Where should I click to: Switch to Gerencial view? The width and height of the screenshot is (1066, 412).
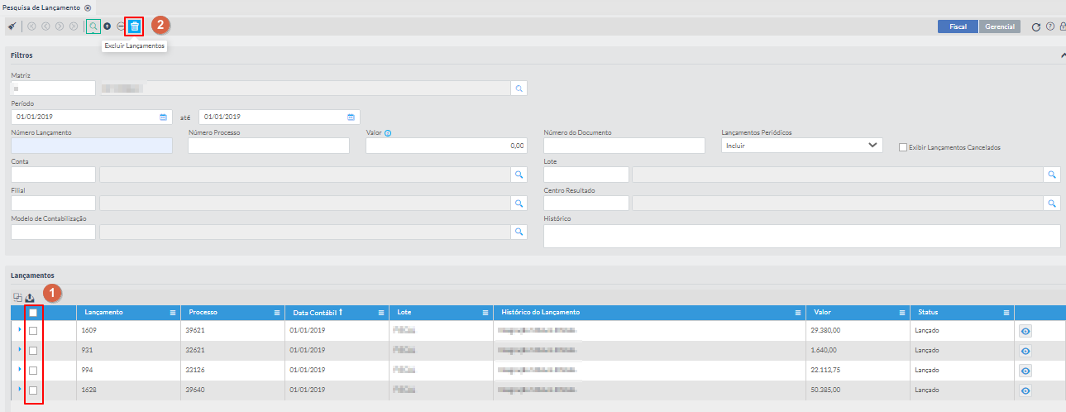coord(1000,26)
